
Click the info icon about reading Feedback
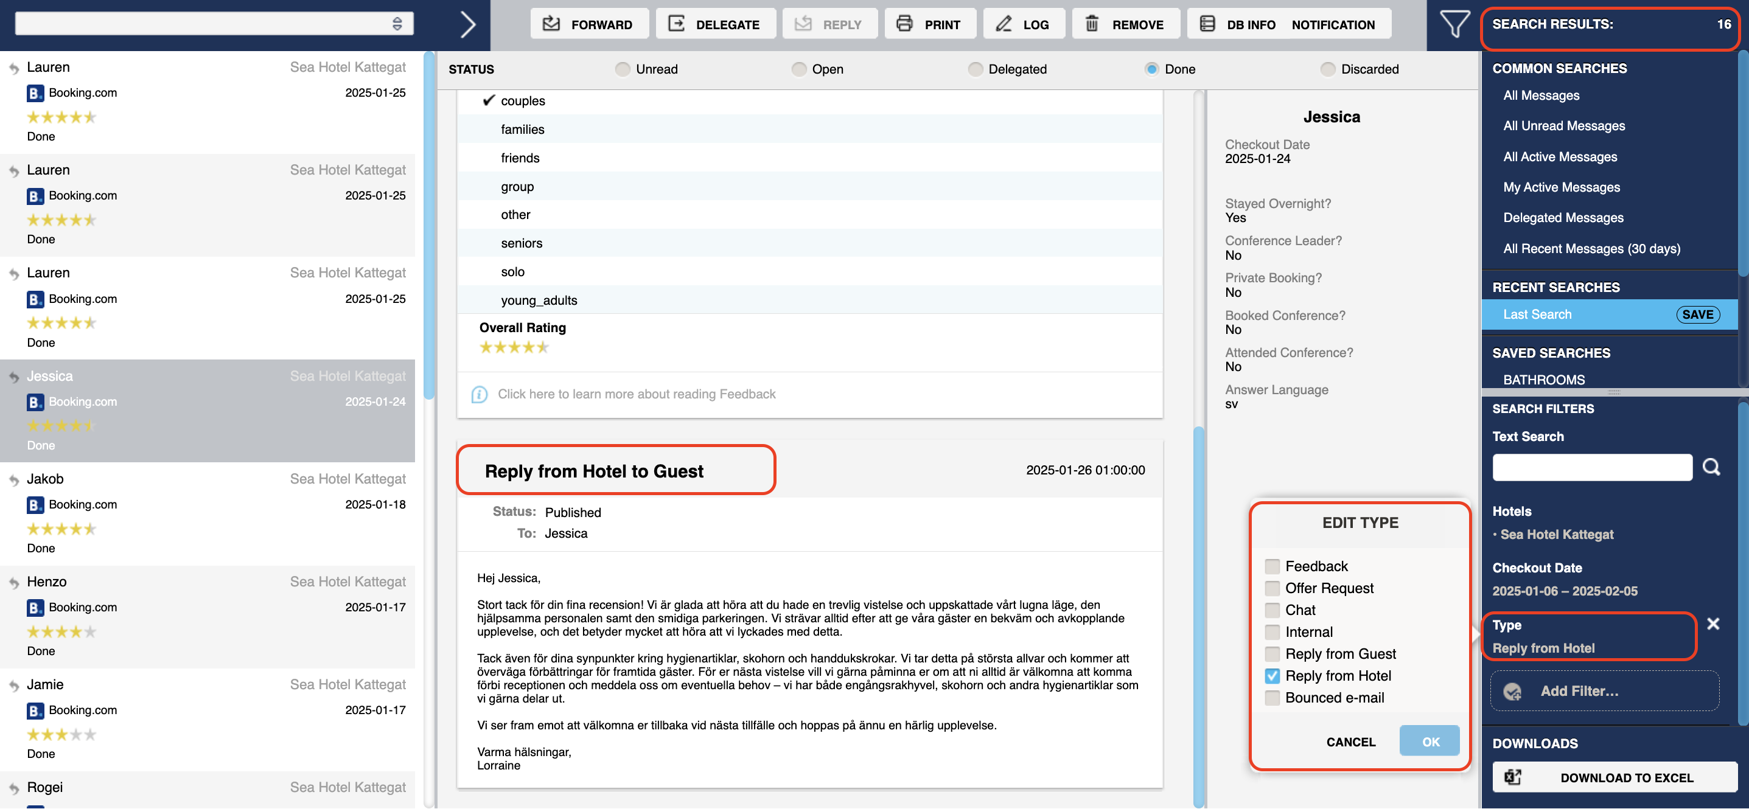[480, 394]
